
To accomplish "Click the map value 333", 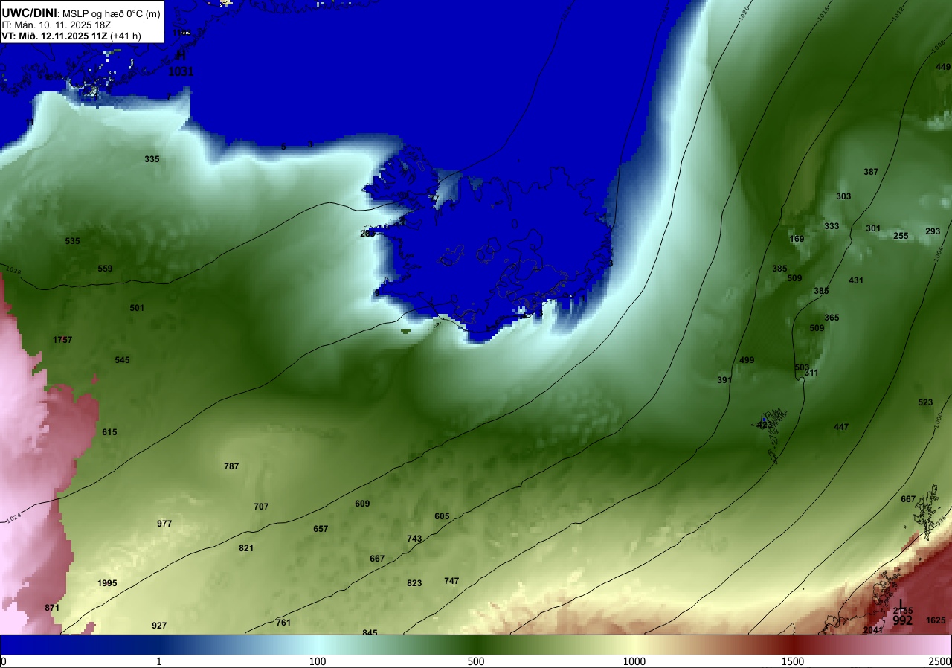I will [x=832, y=226].
